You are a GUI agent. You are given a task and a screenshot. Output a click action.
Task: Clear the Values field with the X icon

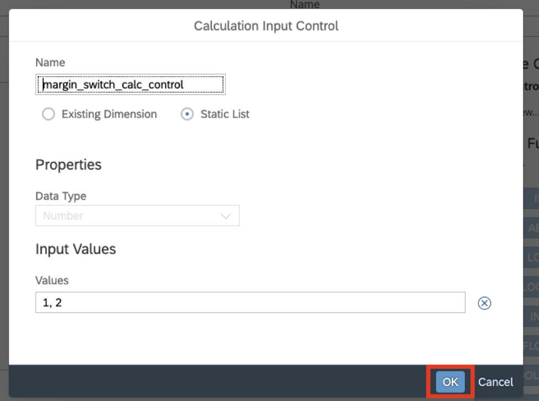pos(484,303)
